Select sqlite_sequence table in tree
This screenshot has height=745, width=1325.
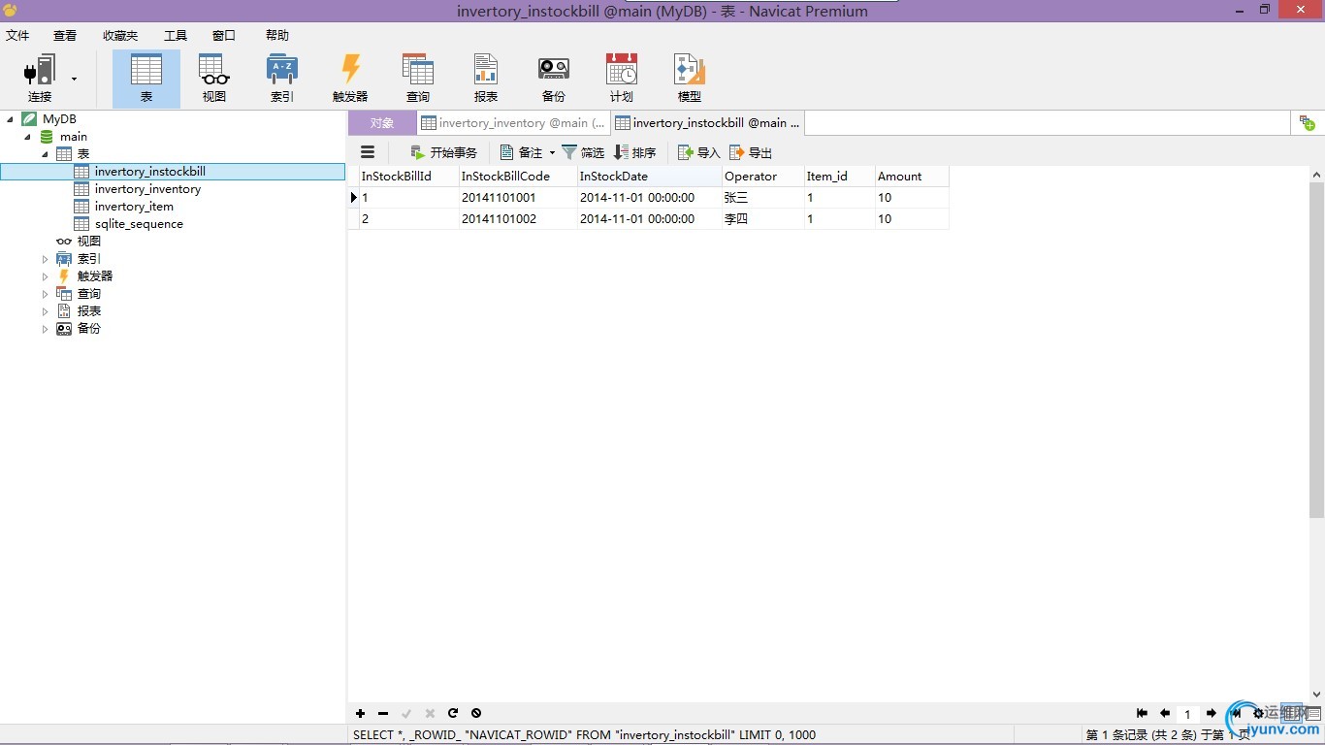[139, 224]
